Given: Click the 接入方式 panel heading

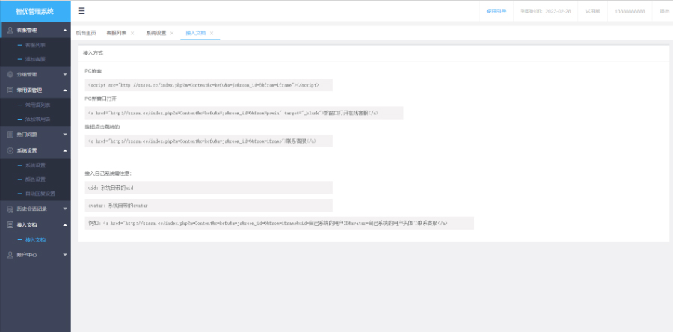Looking at the screenshot, I should click(x=93, y=53).
